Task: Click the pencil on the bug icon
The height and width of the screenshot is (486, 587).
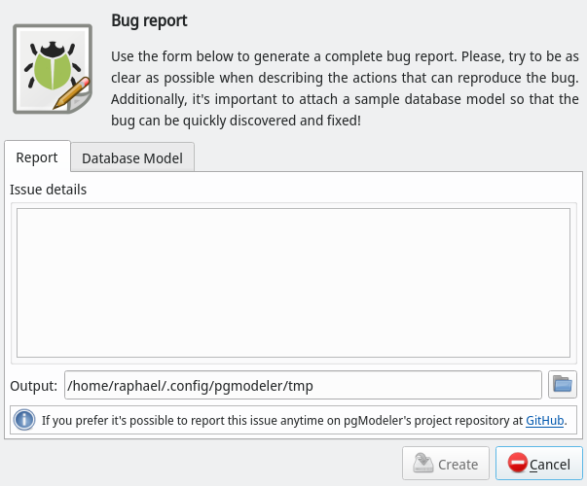Action: pyautogui.click(x=71, y=93)
